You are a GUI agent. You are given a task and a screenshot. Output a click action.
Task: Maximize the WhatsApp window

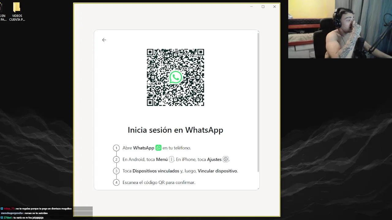[x=263, y=7]
